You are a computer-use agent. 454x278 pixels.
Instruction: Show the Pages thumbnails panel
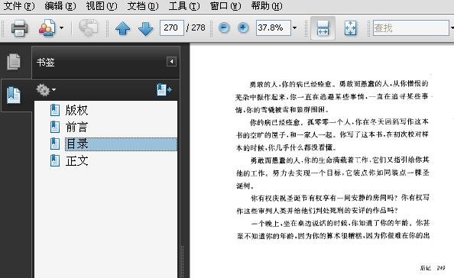(14, 61)
